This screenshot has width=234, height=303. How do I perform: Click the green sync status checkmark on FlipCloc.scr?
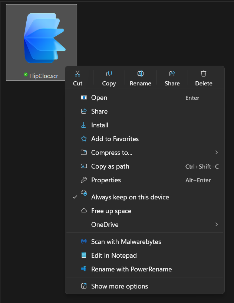[26, 74]
